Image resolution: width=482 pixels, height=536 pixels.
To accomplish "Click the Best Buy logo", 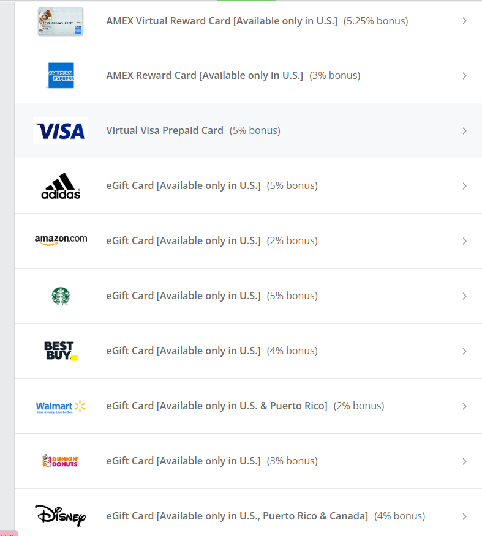I will (61, 351).
